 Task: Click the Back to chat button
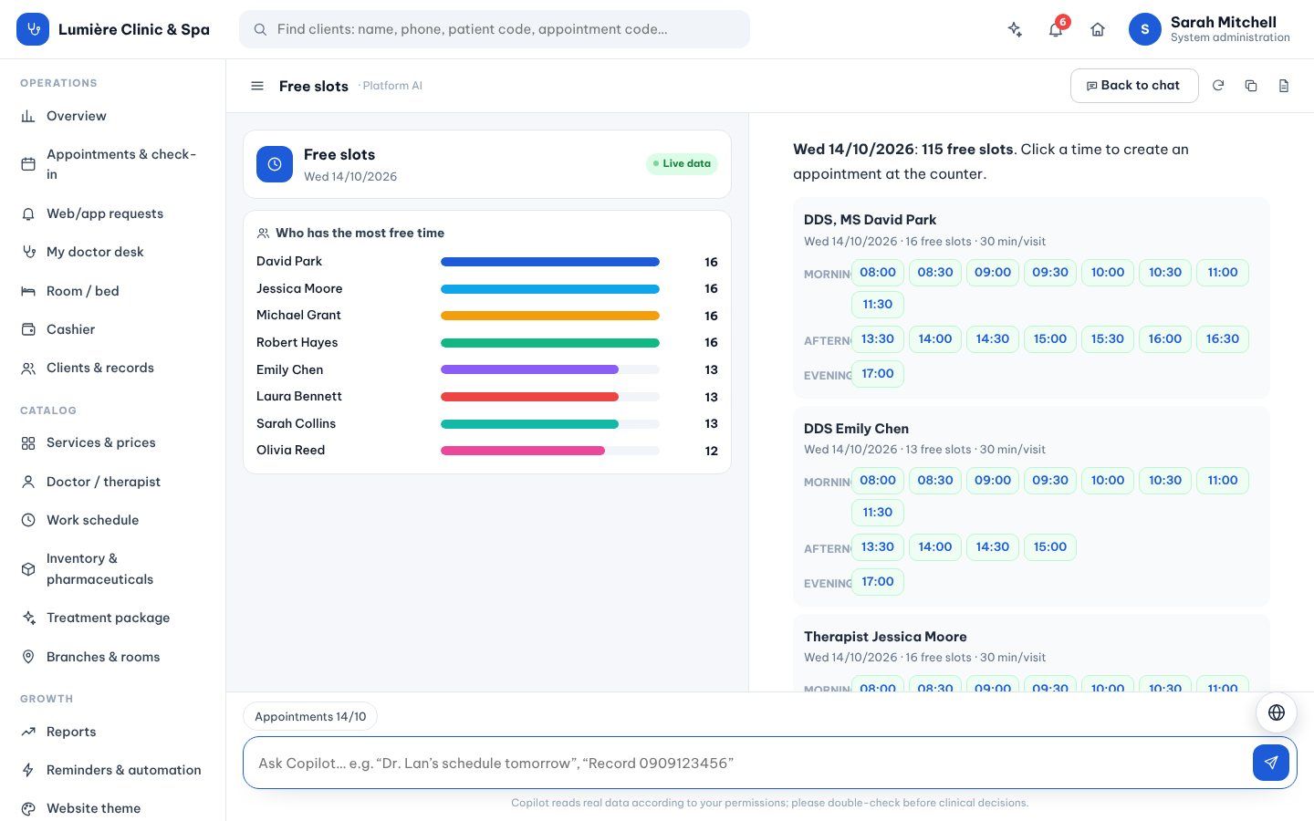pyautogui.click(x=1134, y=86)
